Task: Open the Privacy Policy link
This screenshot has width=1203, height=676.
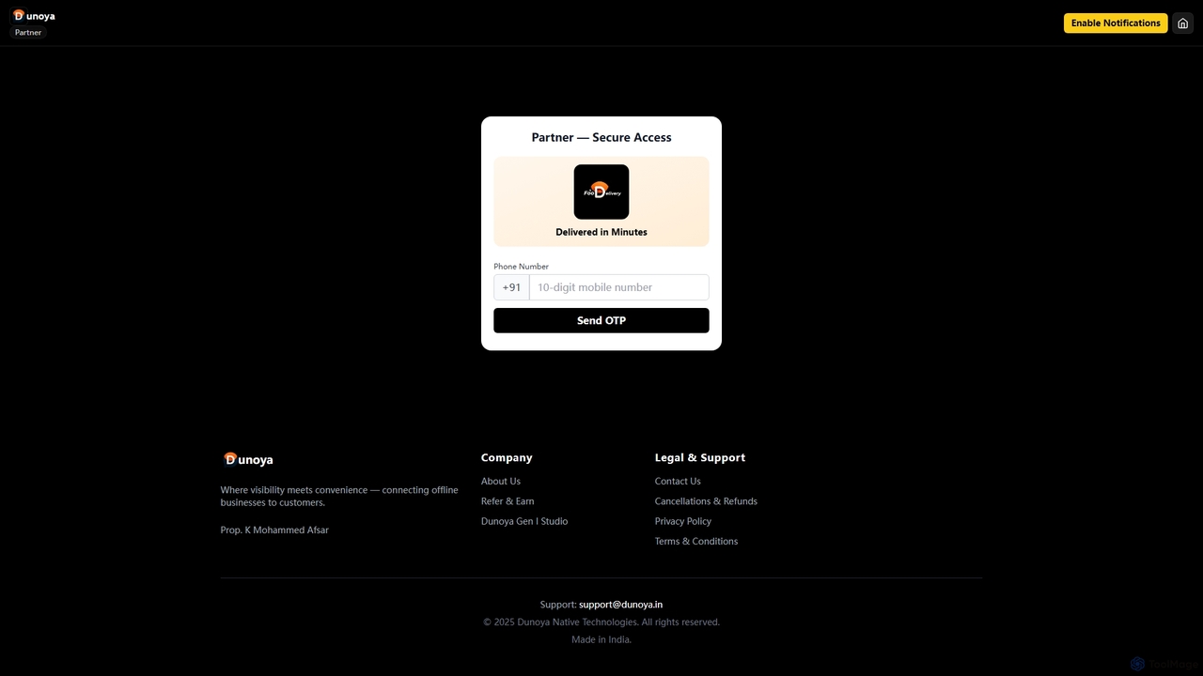Action: 683,521
